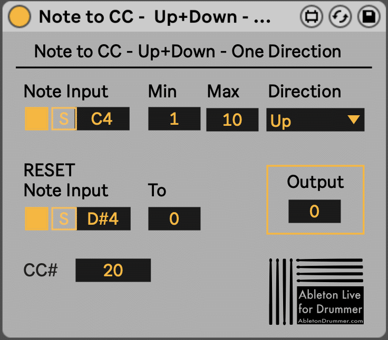Viewport: 388px width, 340px height.
Task: Toggle the device activator on/off button
Action: point(20,17)
